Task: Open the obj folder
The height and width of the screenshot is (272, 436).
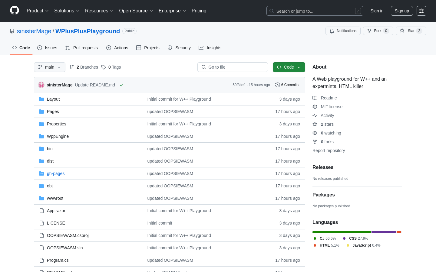Action: (50, 186)
